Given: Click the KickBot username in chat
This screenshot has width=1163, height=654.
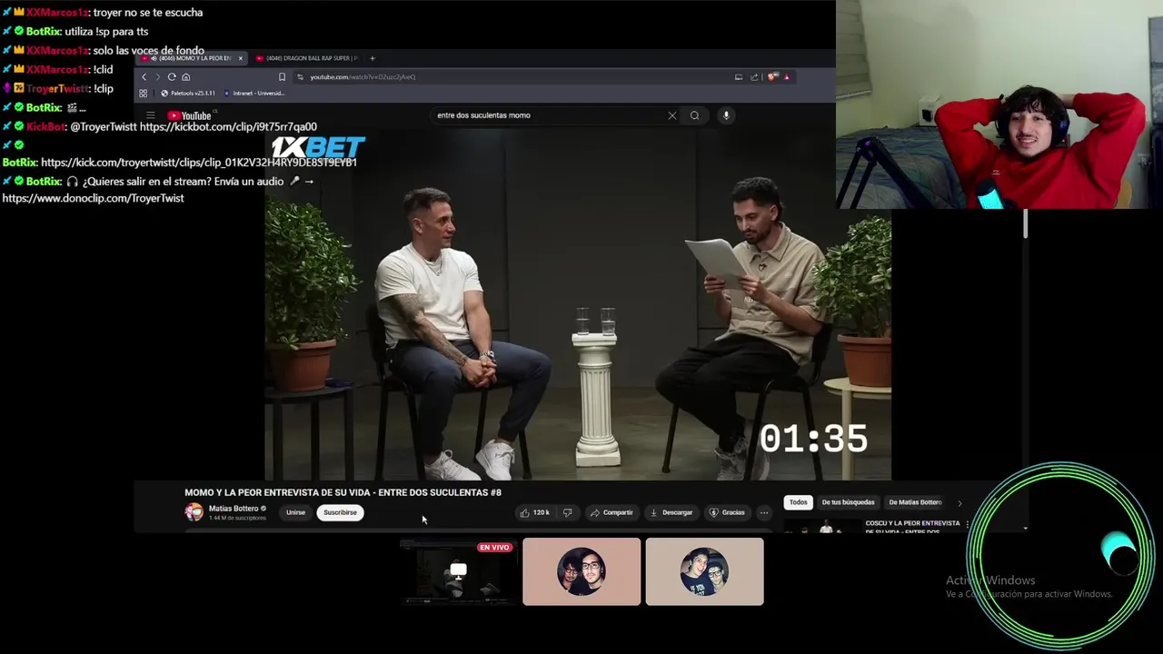Looking at the screenshot, I should click(x=45, y=126).
